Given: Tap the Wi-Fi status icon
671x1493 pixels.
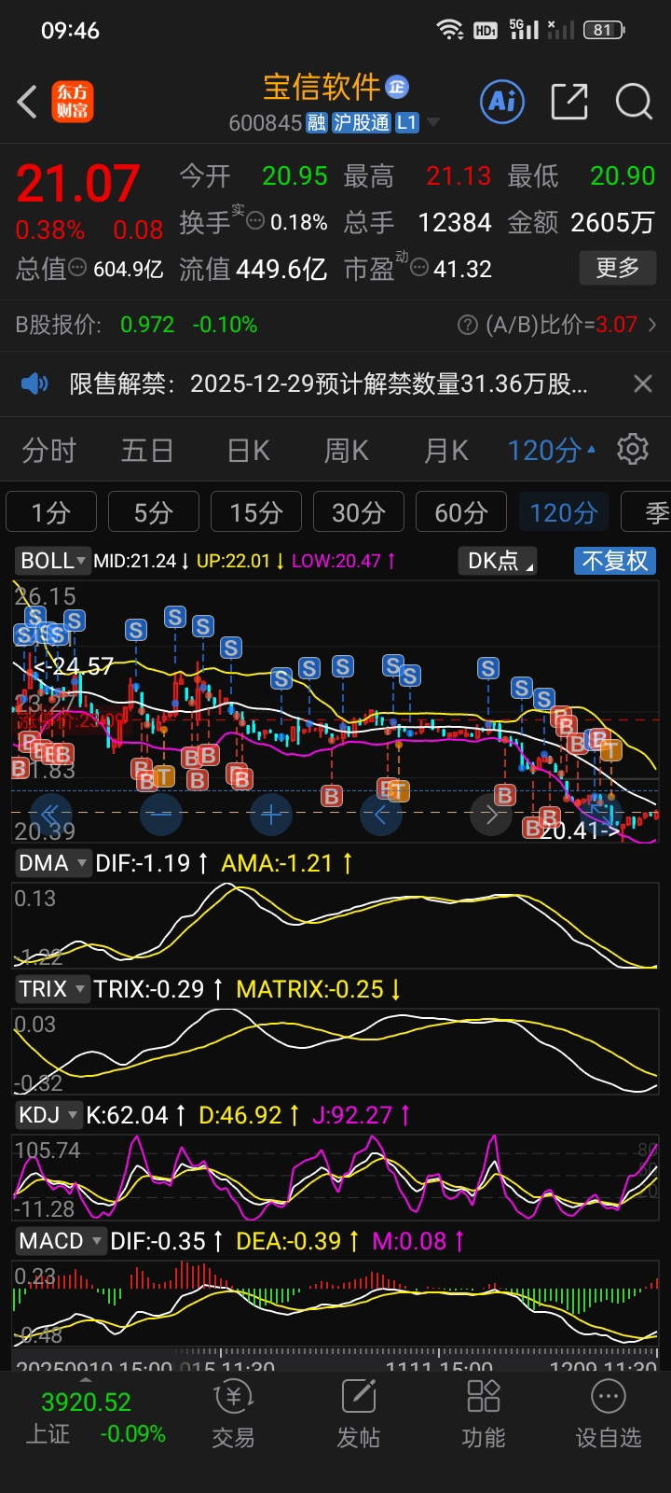Looking at the screenshot, I should (450, 30).
